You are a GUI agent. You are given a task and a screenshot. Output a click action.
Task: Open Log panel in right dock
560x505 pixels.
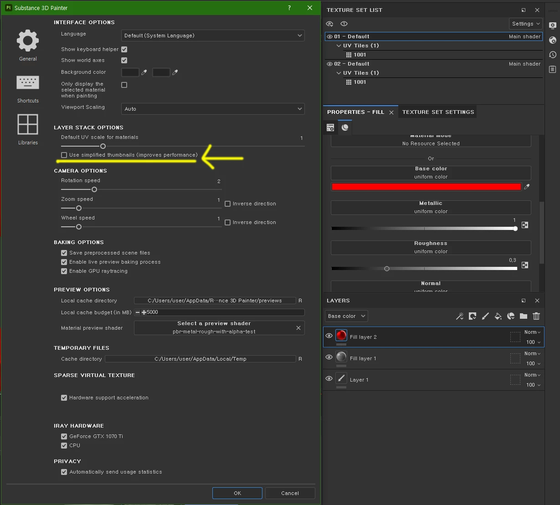pos(553,69)
